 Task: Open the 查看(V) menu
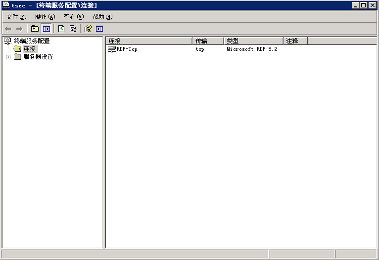pos(74,17)
